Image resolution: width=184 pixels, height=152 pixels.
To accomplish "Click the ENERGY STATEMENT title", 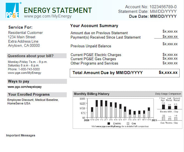I will coord(58,10).
